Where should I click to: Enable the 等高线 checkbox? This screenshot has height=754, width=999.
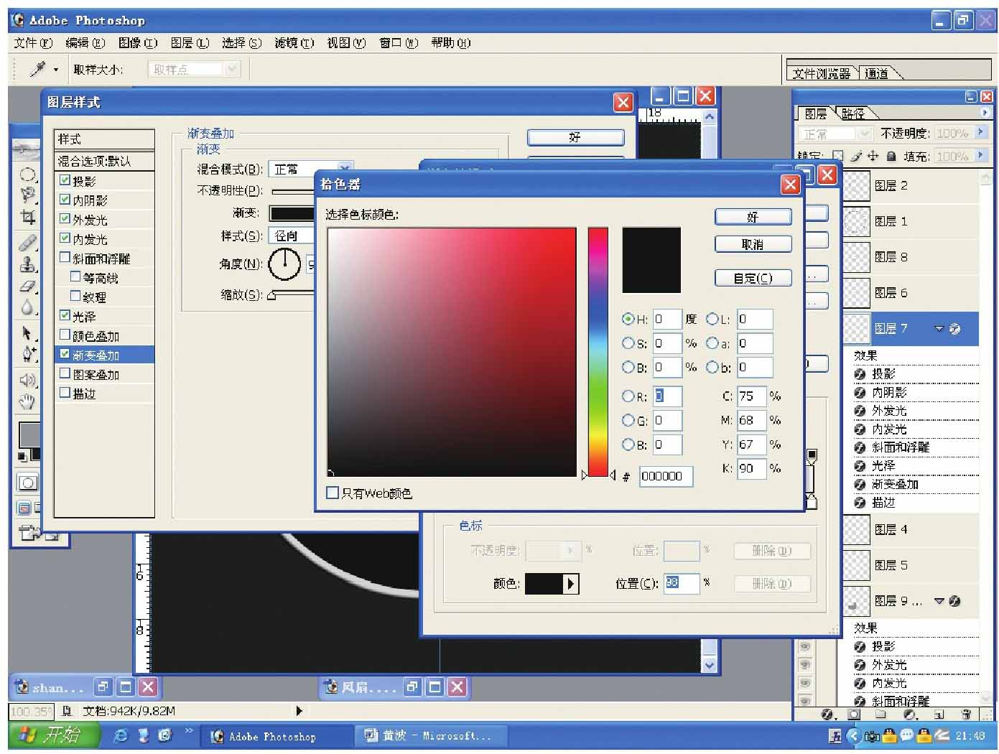pyautogui.click(x=75, y=277)
